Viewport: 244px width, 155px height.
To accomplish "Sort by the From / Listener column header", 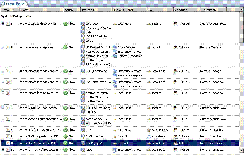I will tap(130, 10).
